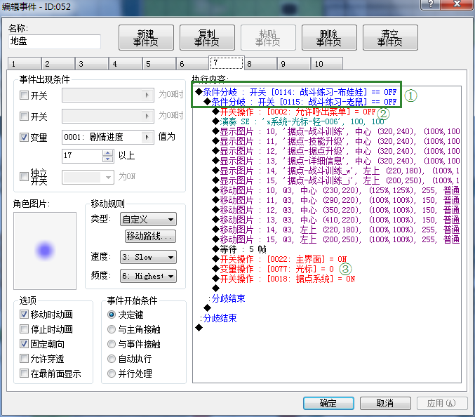Cancel with the 取消 button
The image size is (475, 417).
(385, 403)
